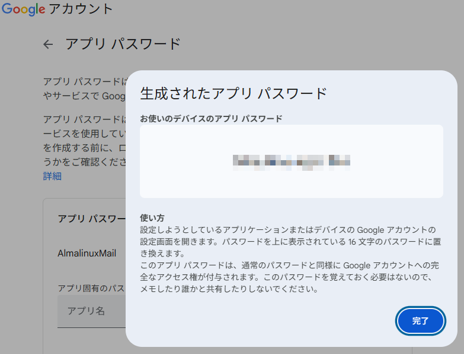Click the background text line を作成する前に
Screen dimensions: 464x354
[84, 145]
